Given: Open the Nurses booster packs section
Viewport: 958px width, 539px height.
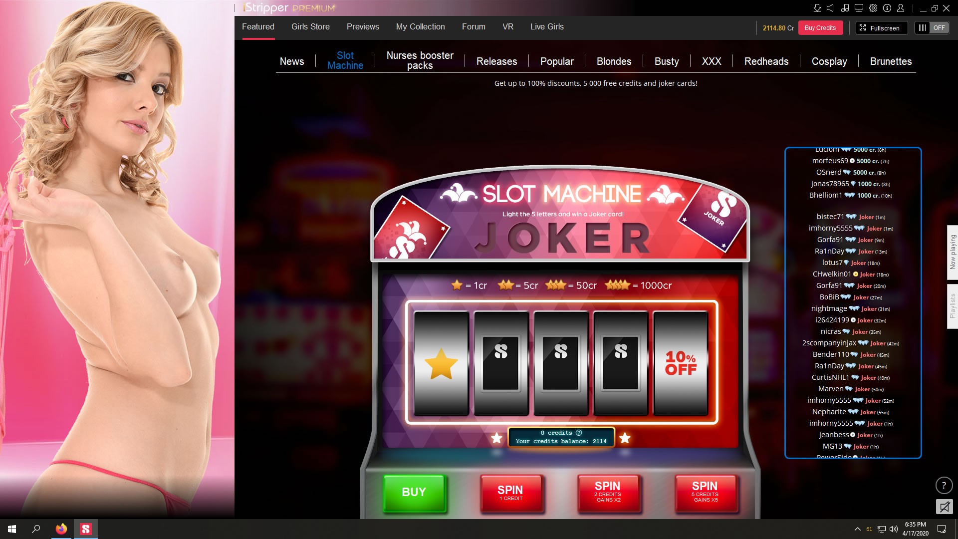Looking at the screenshot, I should (x=420, y=60).
